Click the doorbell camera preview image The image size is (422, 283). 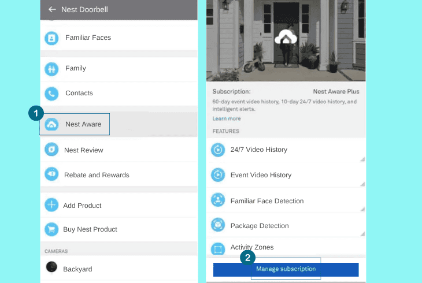point(286,40)
